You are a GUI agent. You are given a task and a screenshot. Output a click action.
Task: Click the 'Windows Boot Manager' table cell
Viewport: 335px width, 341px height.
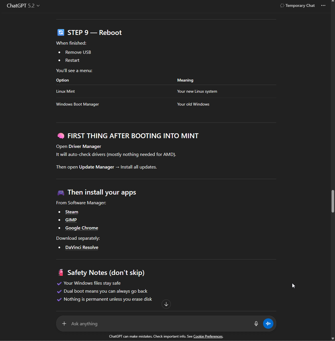pyautogui.click(x=78, y=104)
